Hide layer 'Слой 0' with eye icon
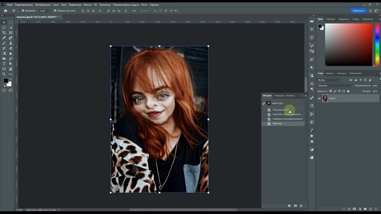 pyautogui.click(x=319, y=99)
